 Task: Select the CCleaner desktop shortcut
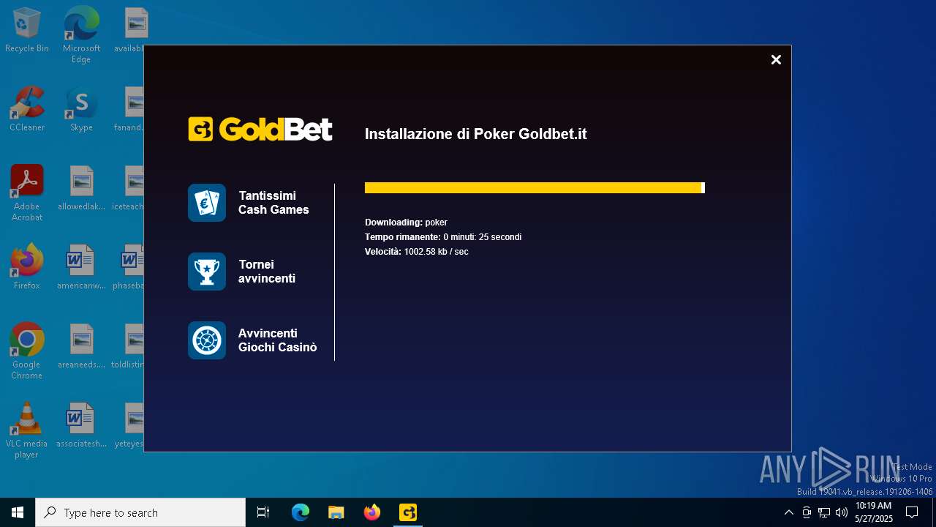27,110
